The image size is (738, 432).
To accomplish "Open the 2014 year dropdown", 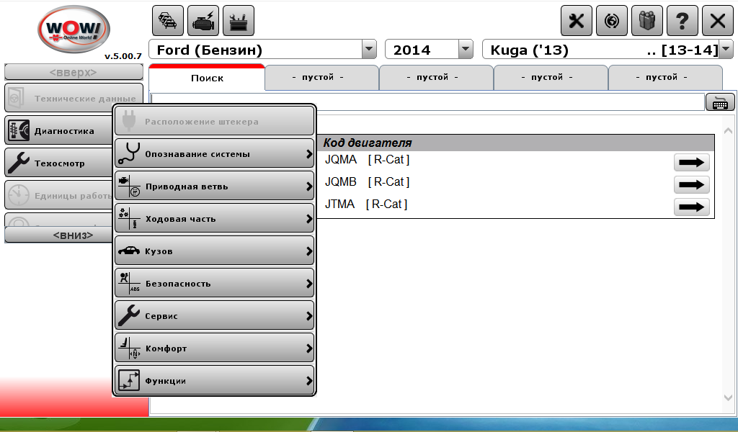I will pyautogui.click(x=466, y=50).
